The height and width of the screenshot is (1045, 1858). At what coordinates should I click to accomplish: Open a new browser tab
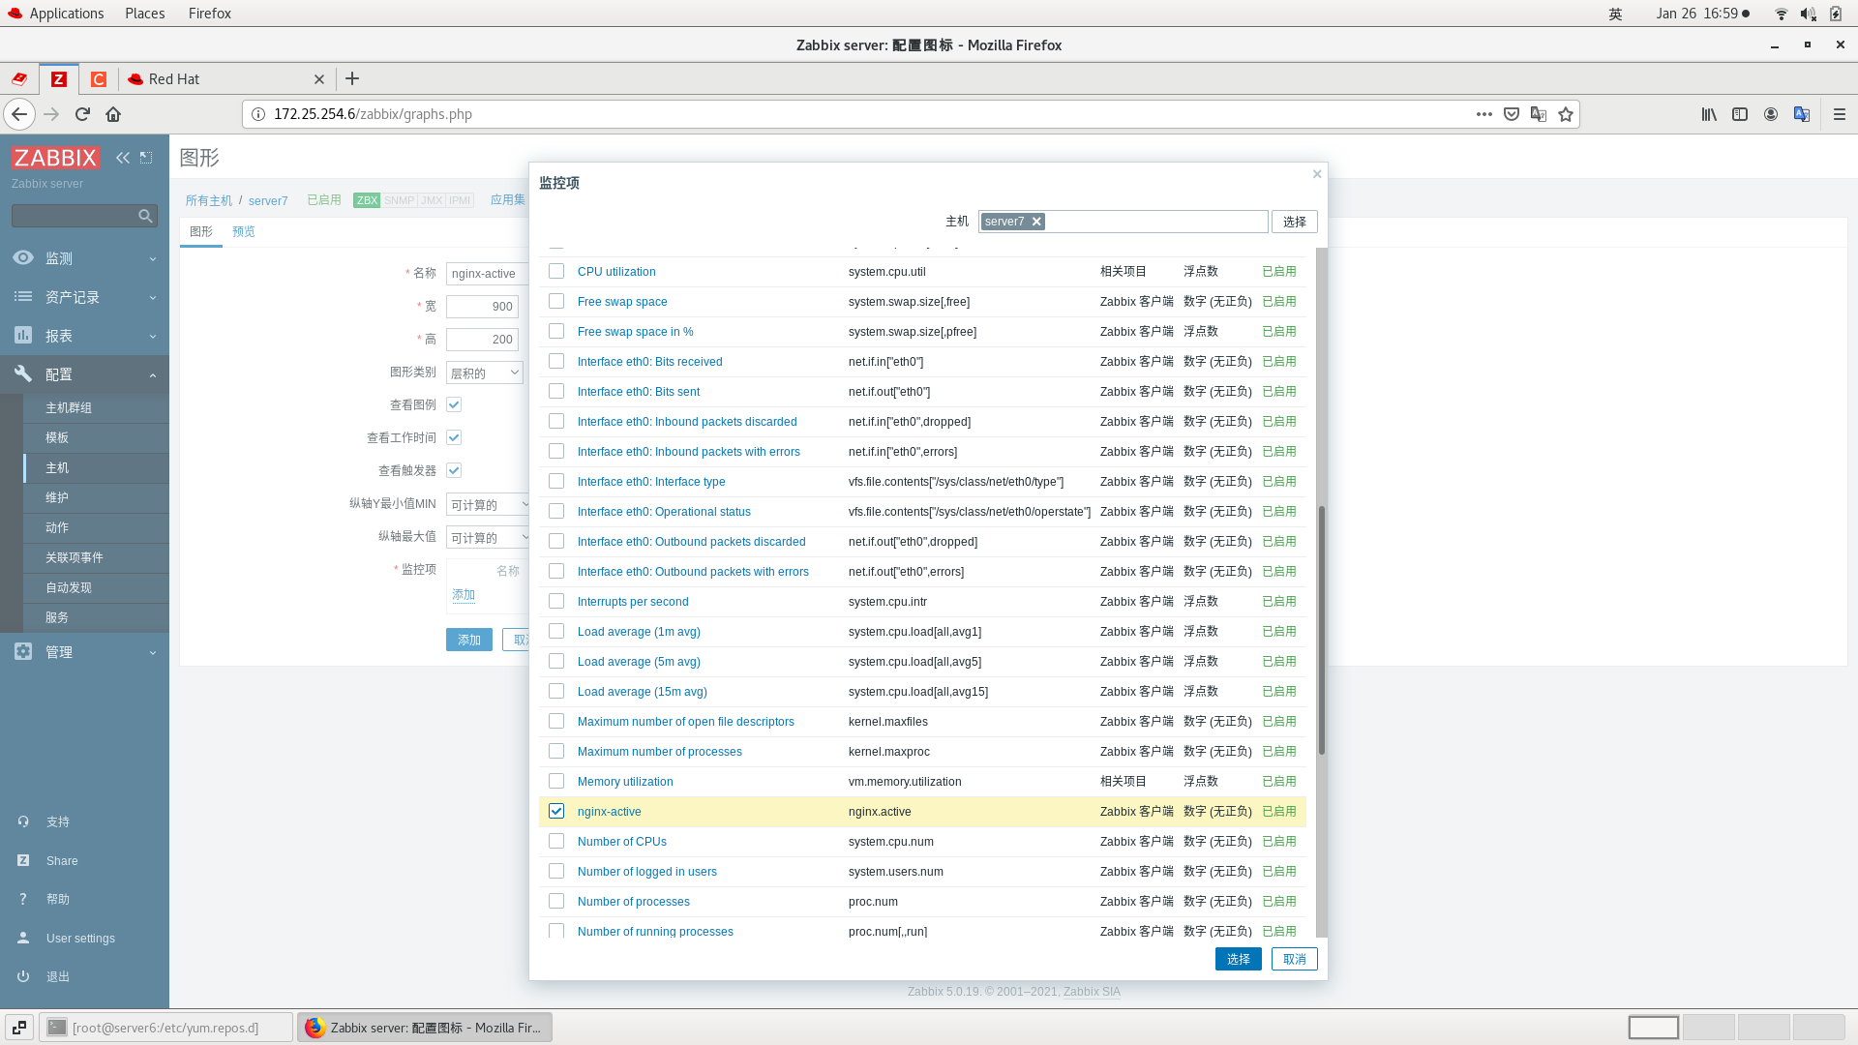(x=352, y=78)
